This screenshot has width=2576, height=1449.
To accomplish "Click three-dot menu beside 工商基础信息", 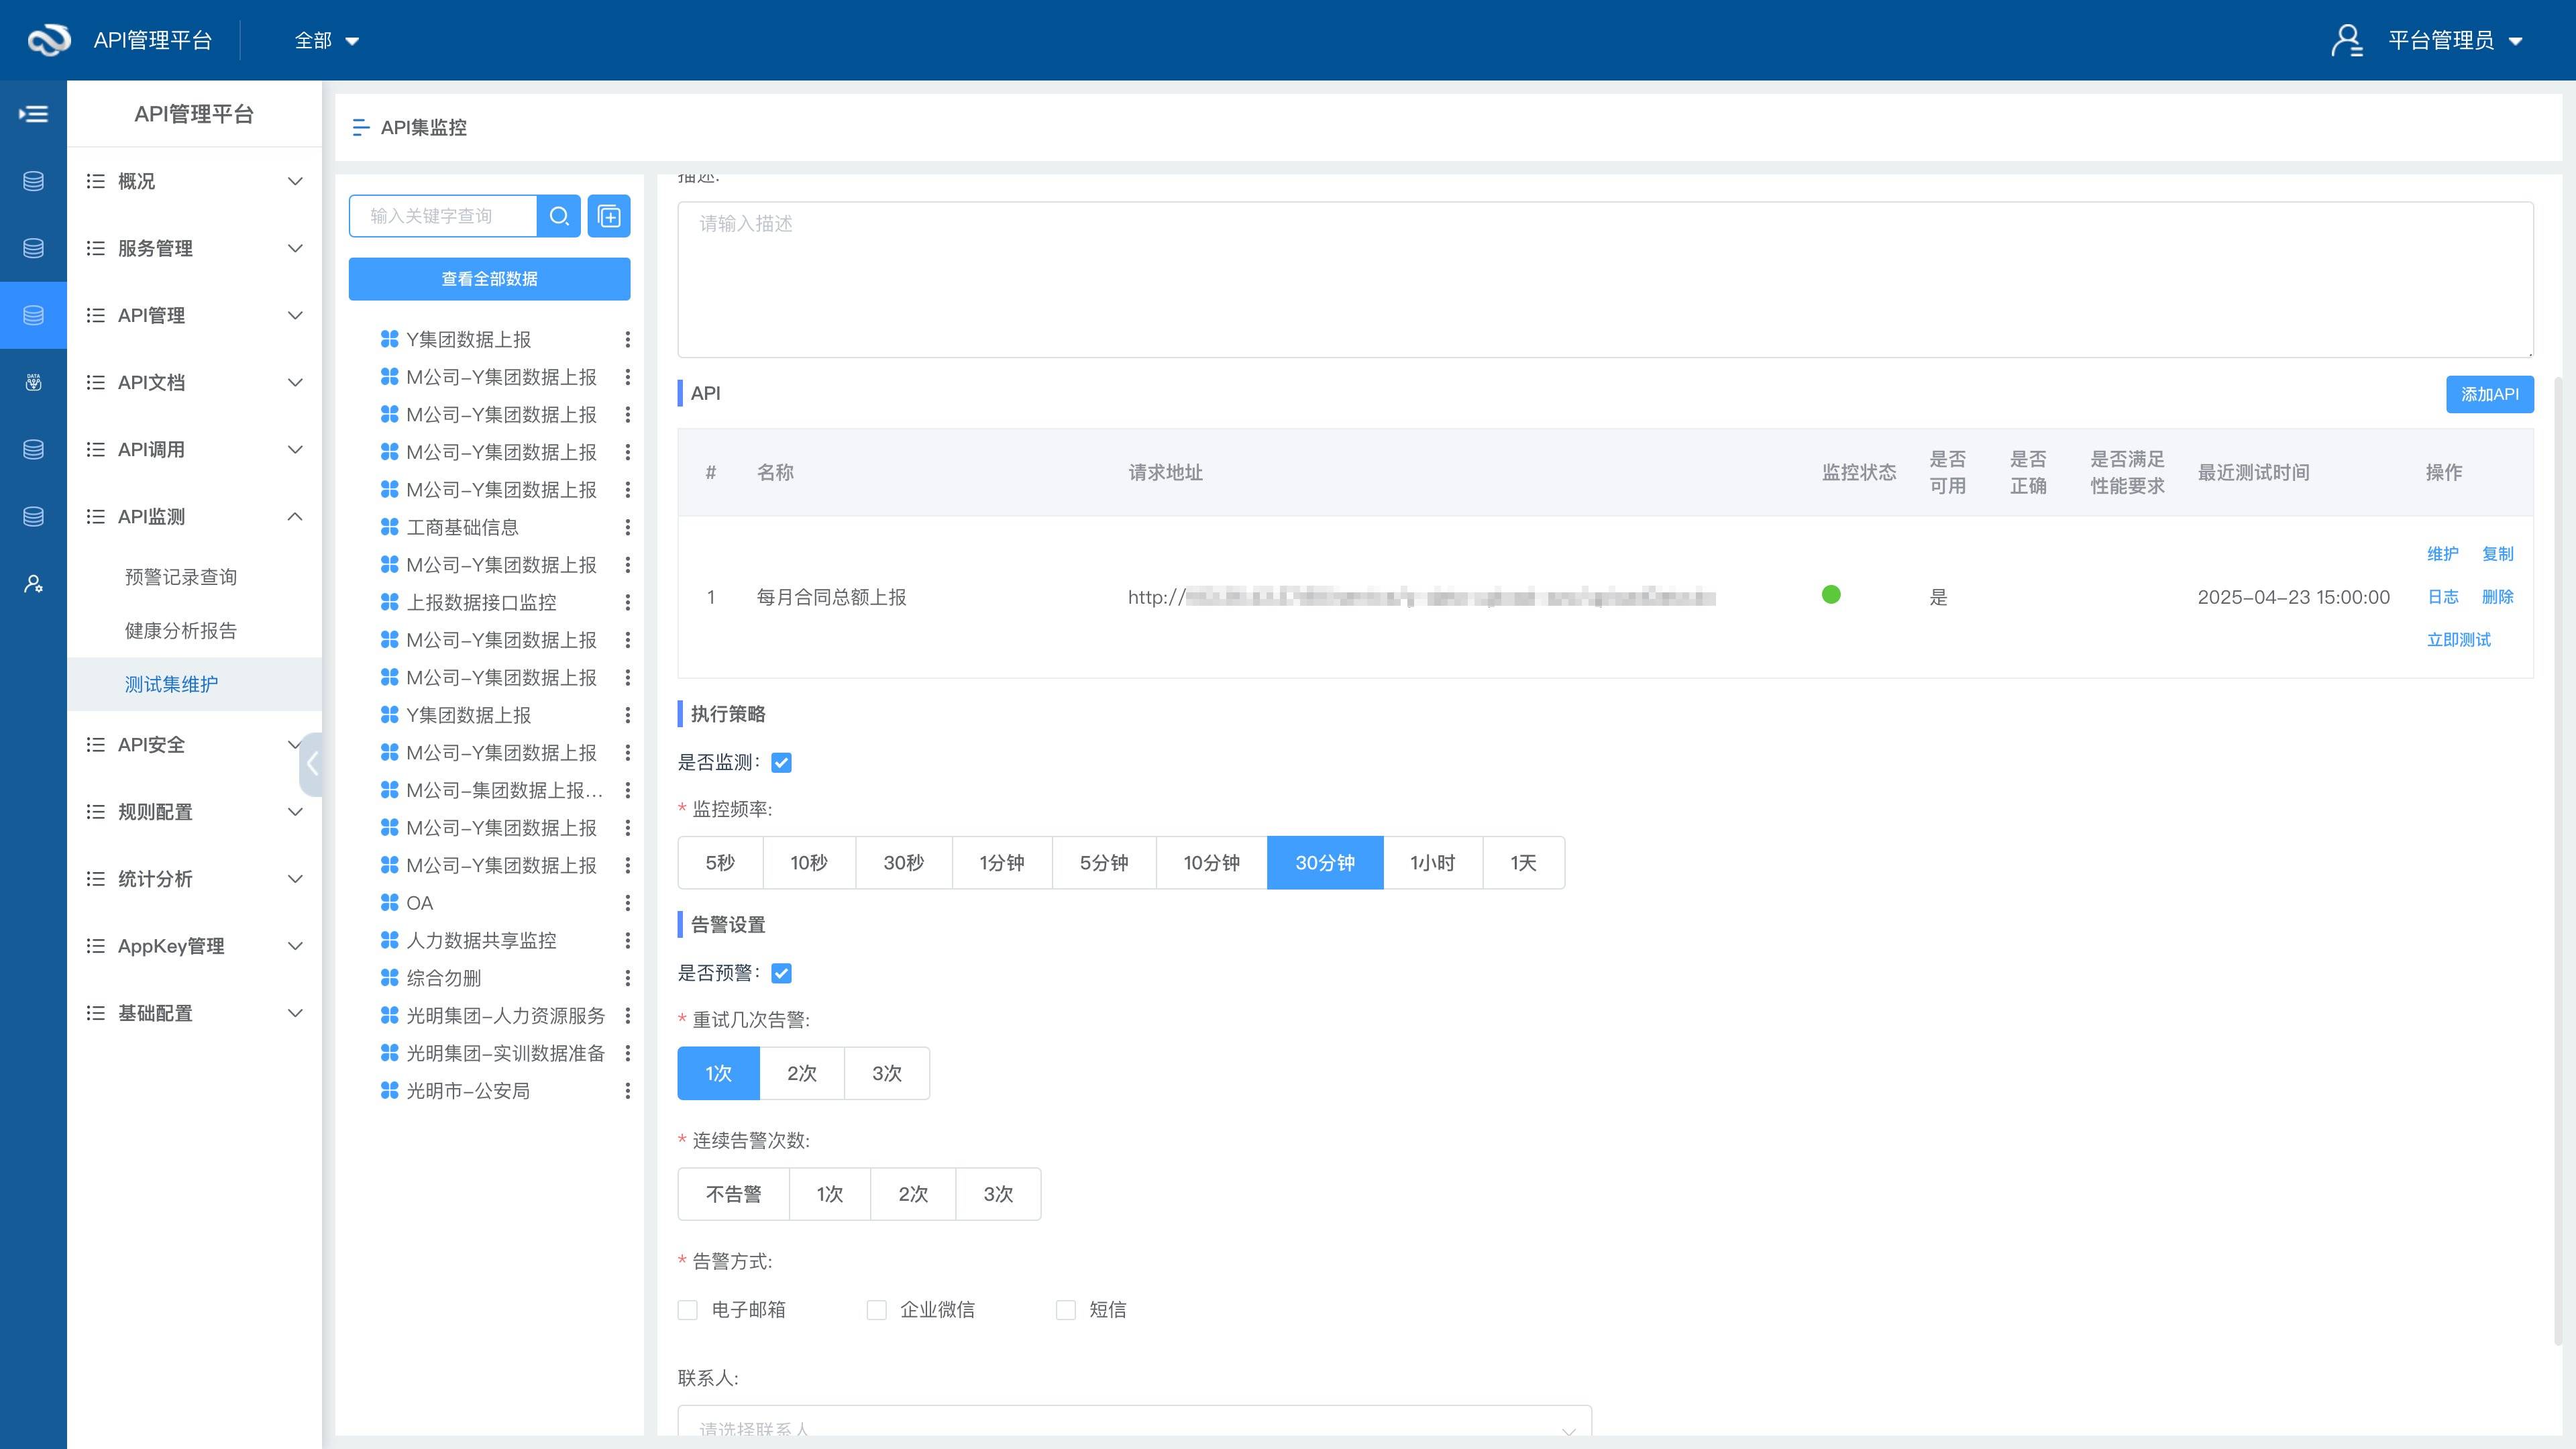I will tap(627, 527).
